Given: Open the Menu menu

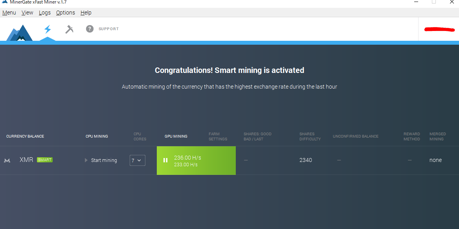Looking at the screenshot, I should (x=9, y=13).
